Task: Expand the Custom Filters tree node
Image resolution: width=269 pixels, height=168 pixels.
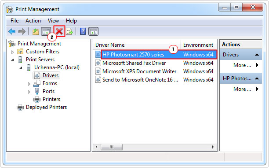Action: (x=12, y=52)
